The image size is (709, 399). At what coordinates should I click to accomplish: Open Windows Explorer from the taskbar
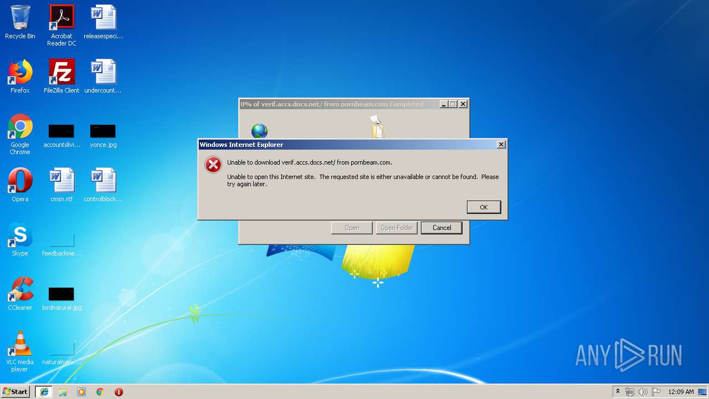pos(63,392)
